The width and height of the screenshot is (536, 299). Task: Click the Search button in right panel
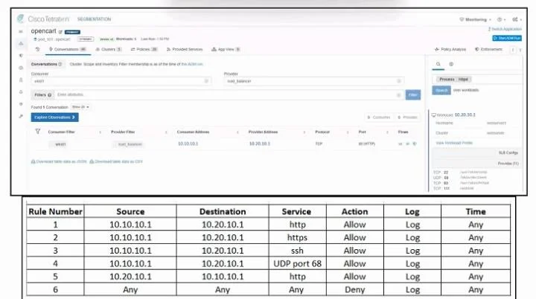[x=441, y=90]
